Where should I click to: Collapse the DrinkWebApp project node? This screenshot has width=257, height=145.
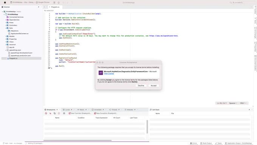click(x=4, y=14)
